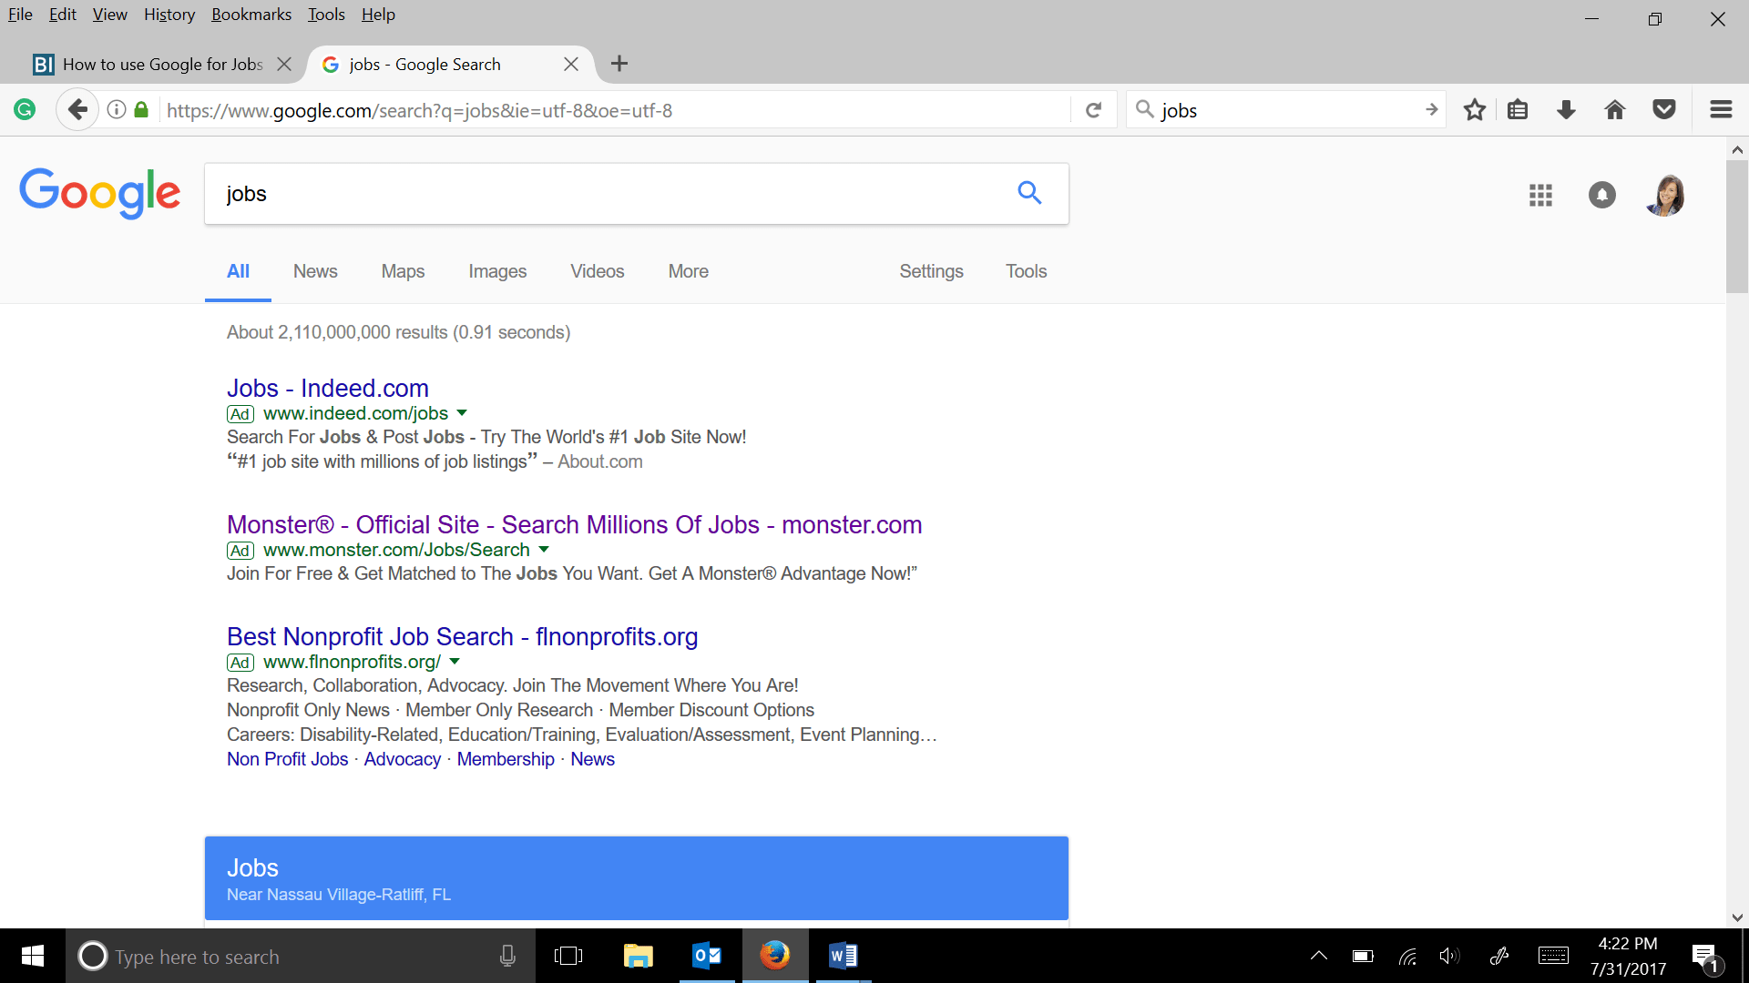Bookmark this page using the star icon
Viewport: 1749px width, 983px height.
[x=1474, y=109]
